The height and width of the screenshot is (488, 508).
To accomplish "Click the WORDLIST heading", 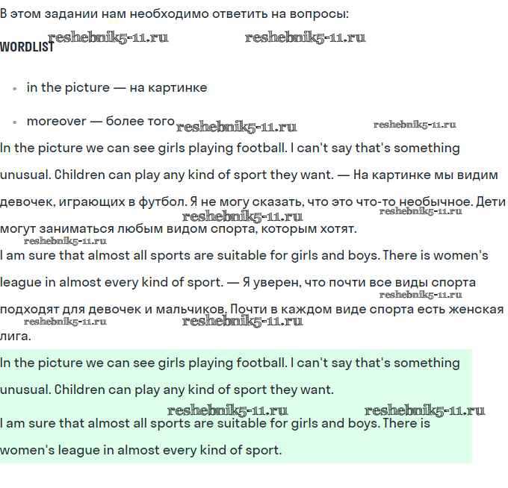I will [x=26, y=47].
